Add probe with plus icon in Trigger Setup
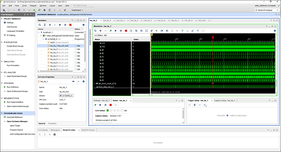 194,105
